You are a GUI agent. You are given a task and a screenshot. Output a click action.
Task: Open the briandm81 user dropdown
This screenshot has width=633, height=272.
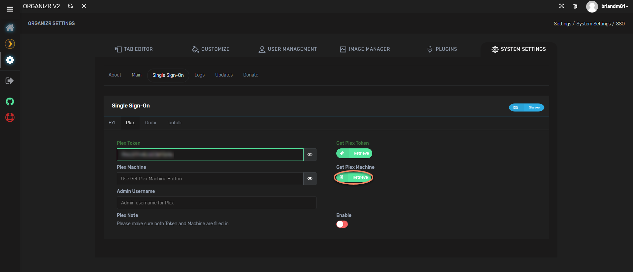[615, 6]
